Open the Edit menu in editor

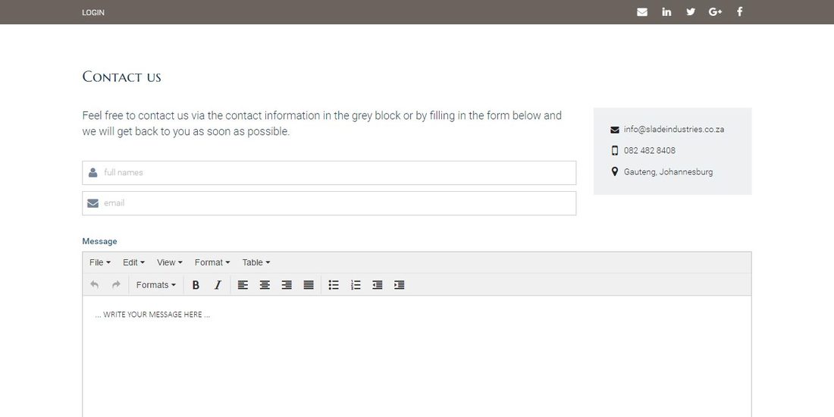click(x=133, y=262)
